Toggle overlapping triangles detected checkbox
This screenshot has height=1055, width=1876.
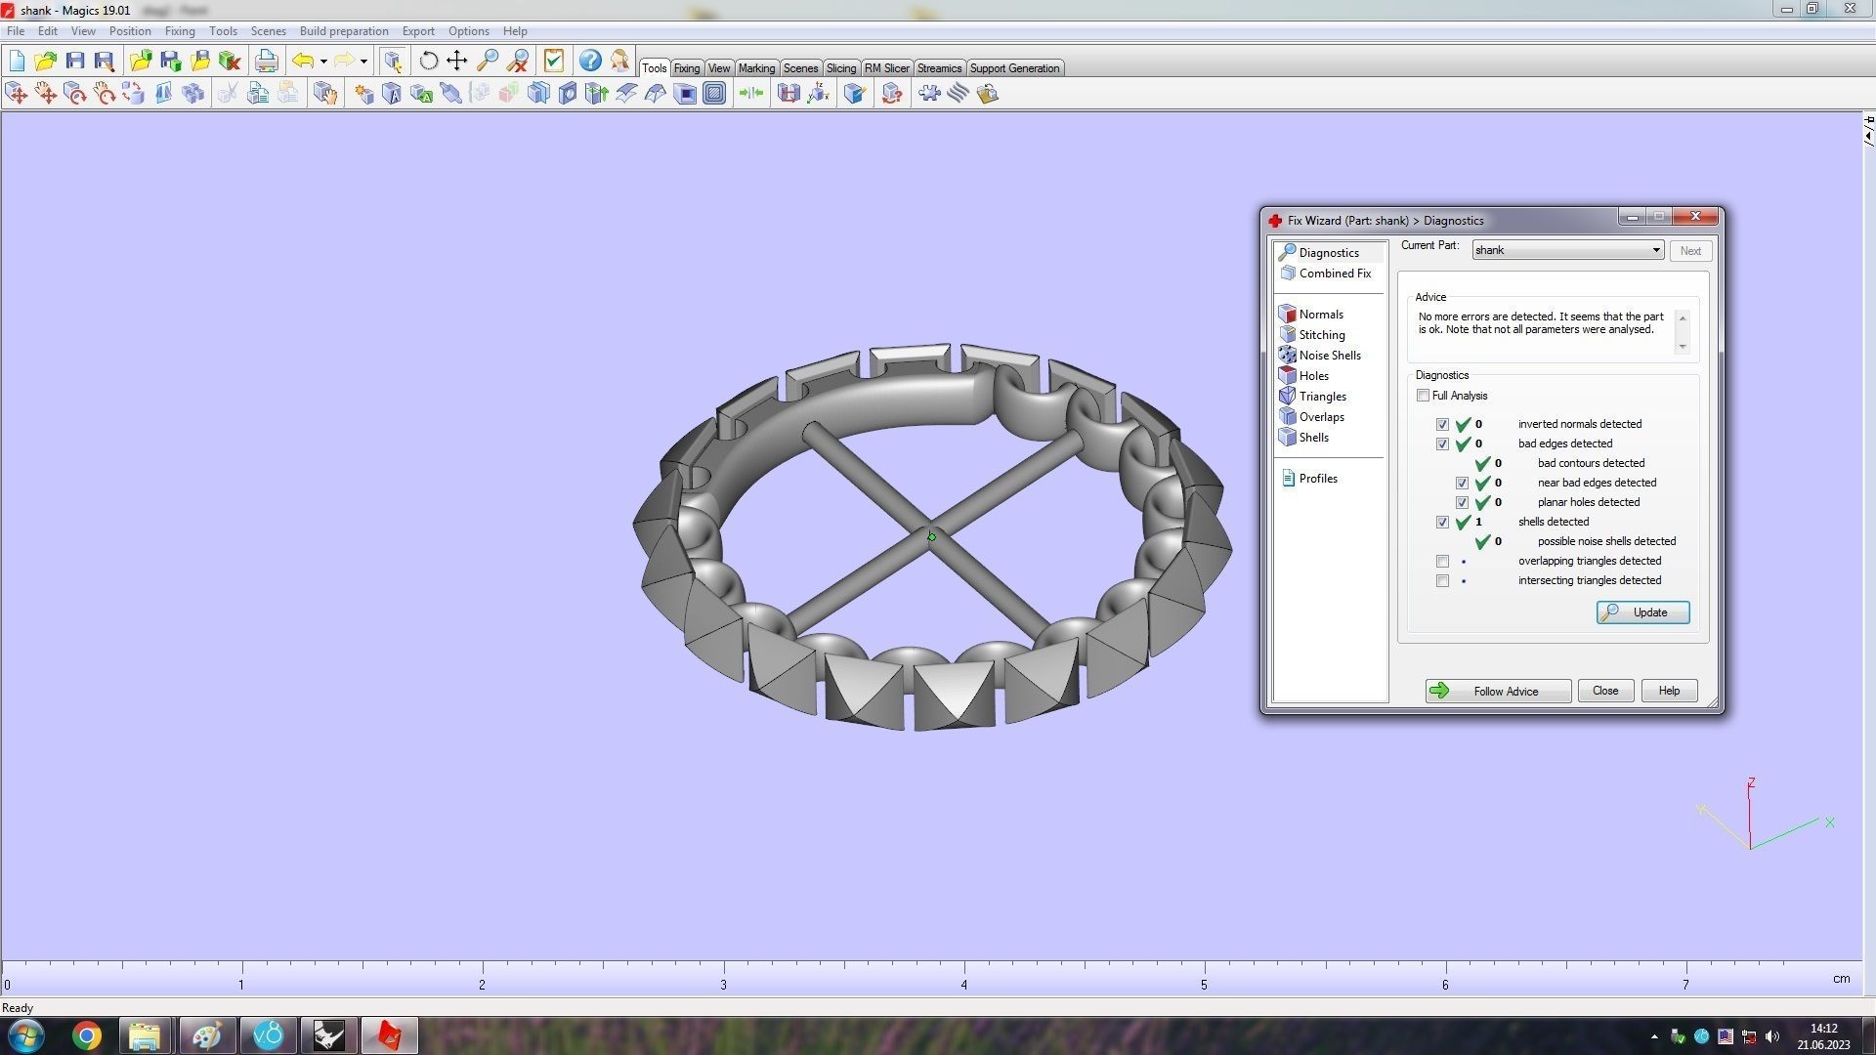1442,561
